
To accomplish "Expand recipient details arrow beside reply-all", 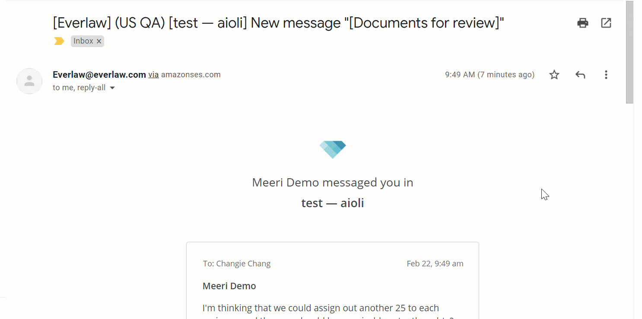I will coord(112,88).
